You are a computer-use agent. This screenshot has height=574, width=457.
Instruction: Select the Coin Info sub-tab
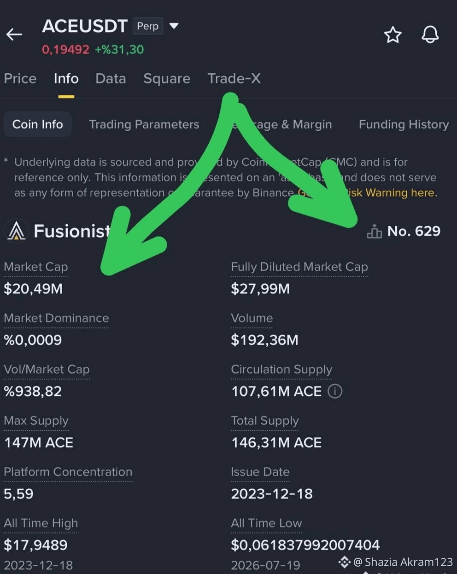38,124
